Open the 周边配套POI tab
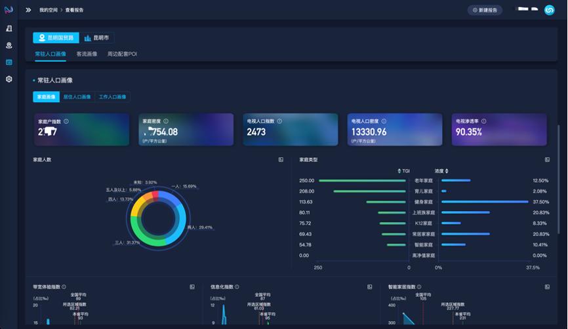The height and width of the screenshot is (329, 568). (x=122, y=54)
